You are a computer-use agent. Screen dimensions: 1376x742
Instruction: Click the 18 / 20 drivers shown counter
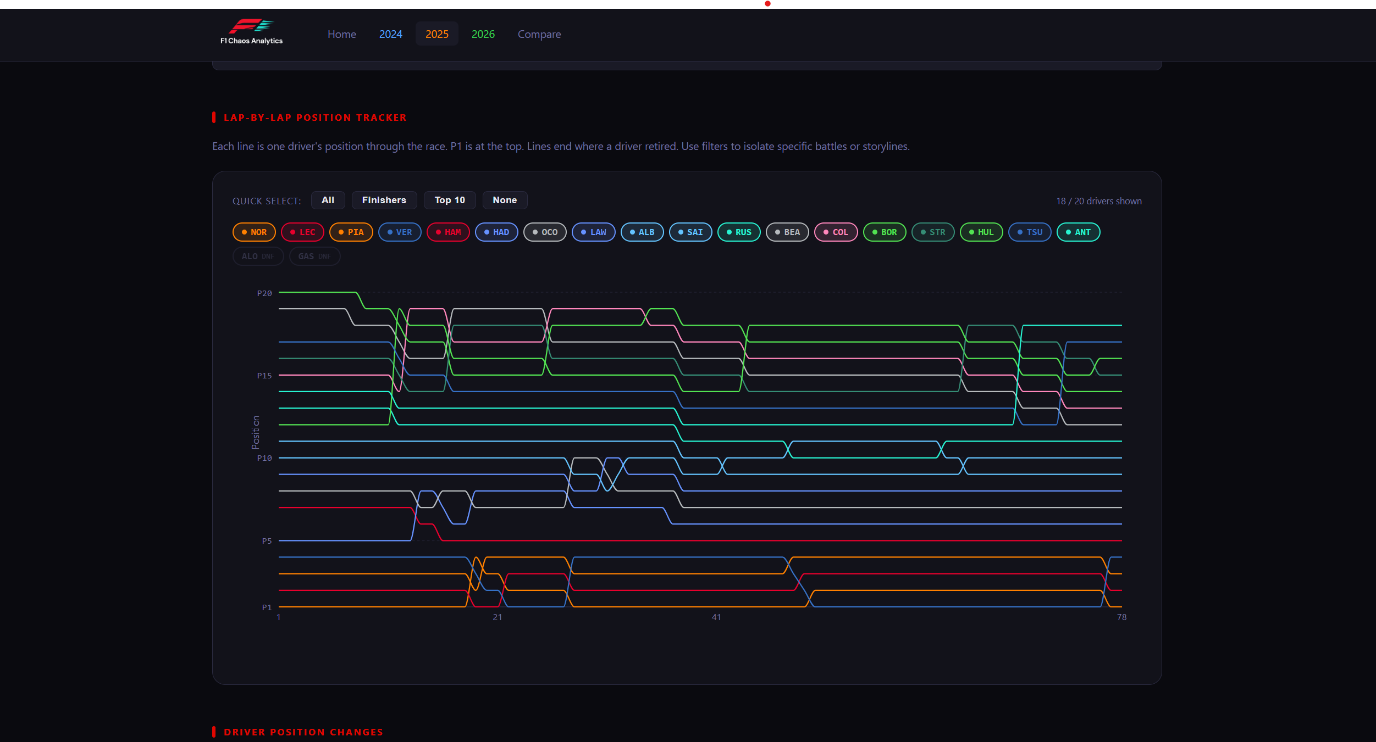click(x=1098, y=200)
